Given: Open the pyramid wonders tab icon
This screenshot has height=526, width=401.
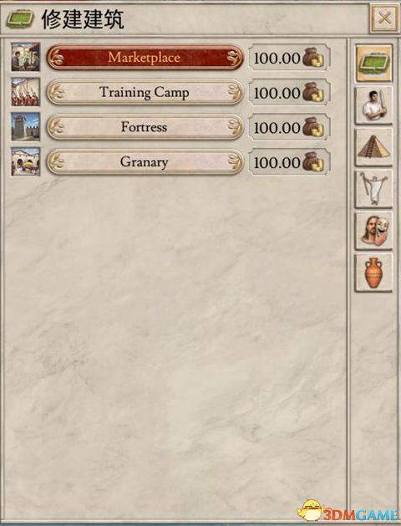Looking at the screenshot, I should (x=373, y=147).
